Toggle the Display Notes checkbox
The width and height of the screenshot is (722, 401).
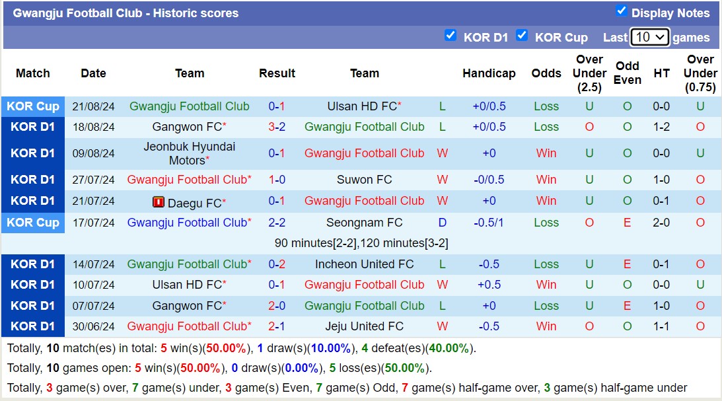[x=621, y=11]
